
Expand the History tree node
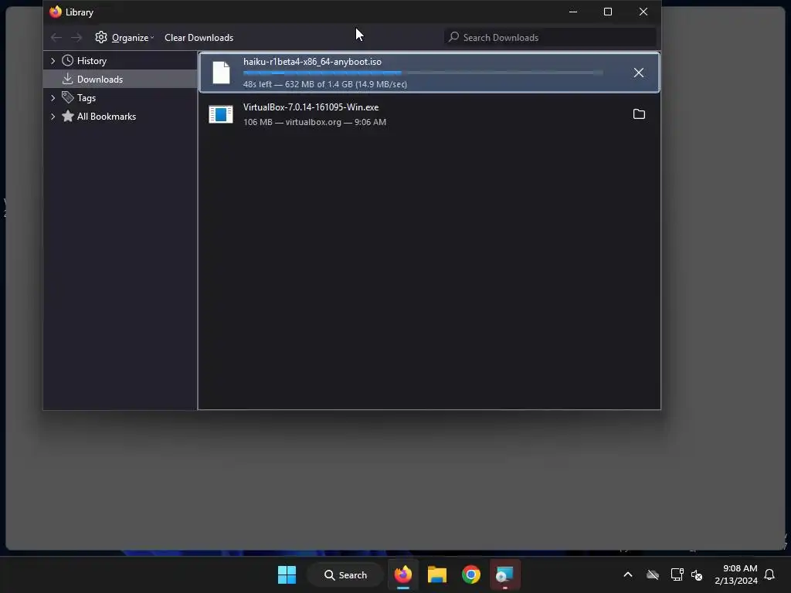(x=53, y=60)
